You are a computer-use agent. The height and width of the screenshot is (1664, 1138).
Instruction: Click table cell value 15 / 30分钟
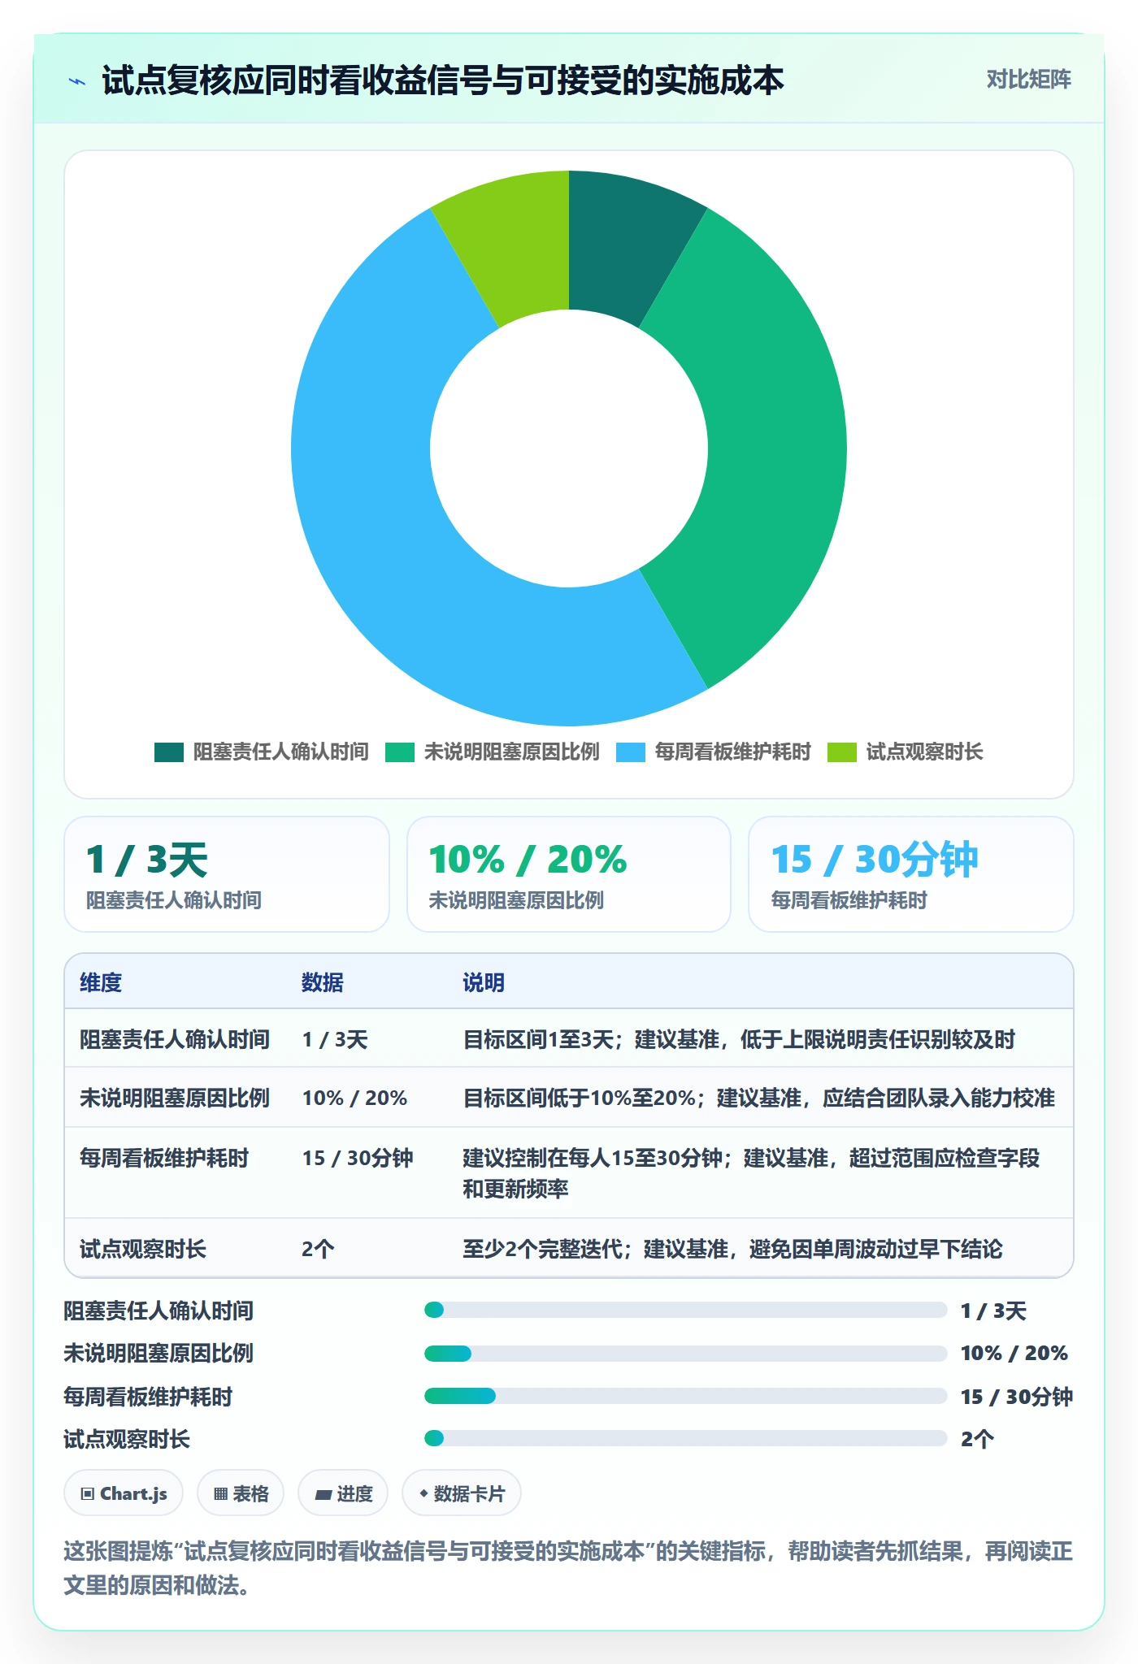point(358,1158)
